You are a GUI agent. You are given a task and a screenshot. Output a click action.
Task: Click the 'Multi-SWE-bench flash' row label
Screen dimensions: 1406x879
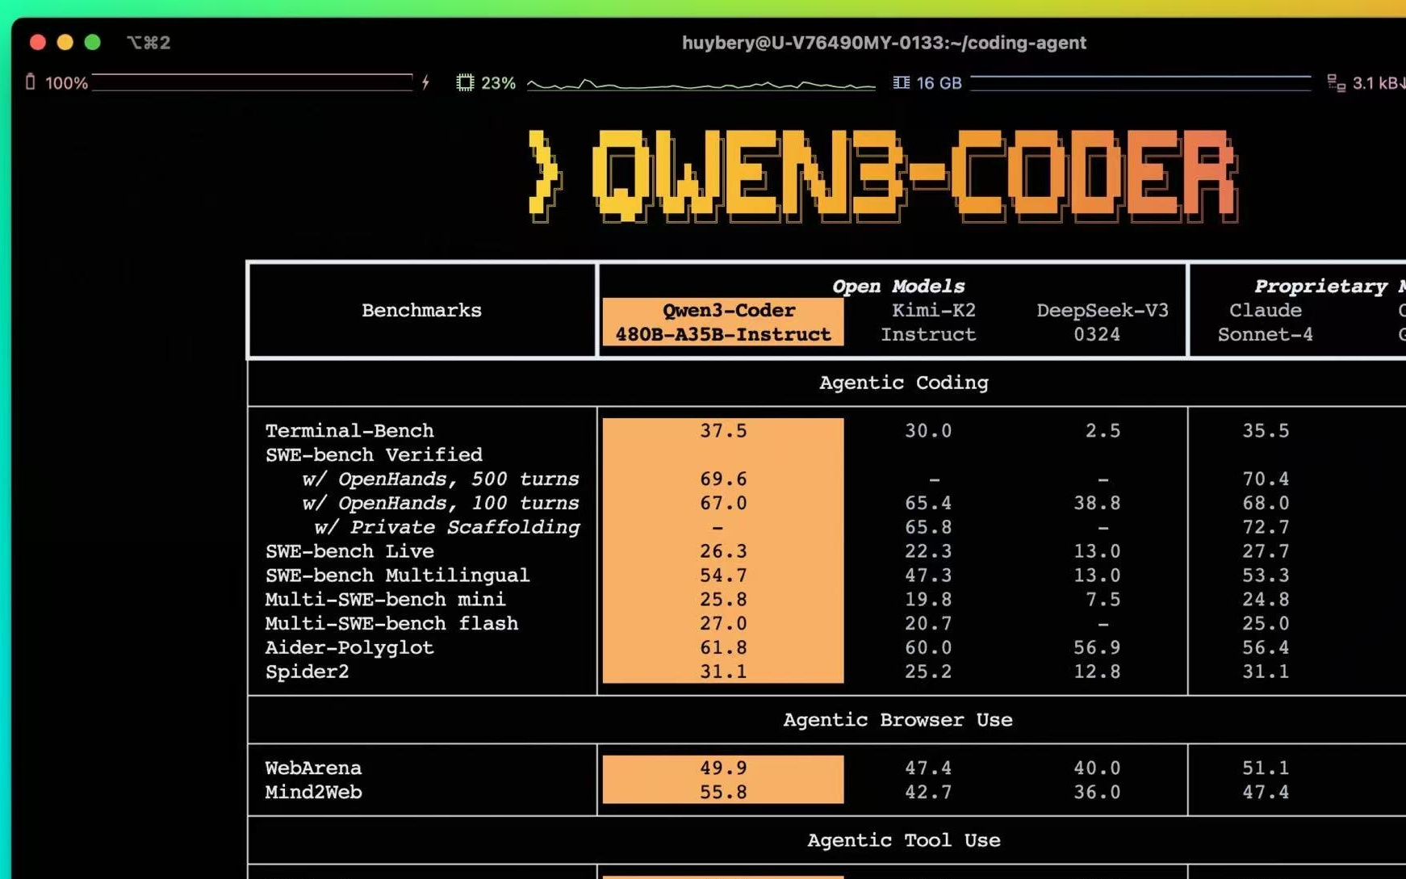[391, 623]
